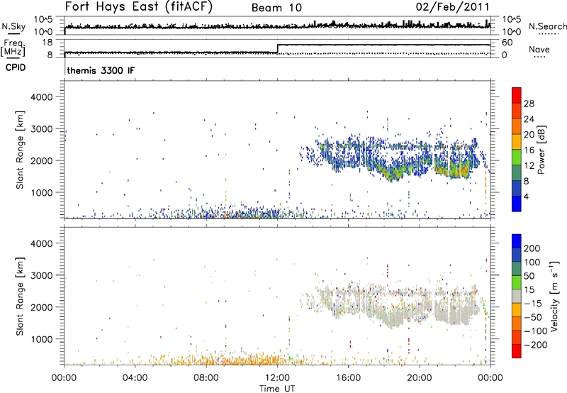Click the 'N.Sky' legend label

(x=13, y=26)
